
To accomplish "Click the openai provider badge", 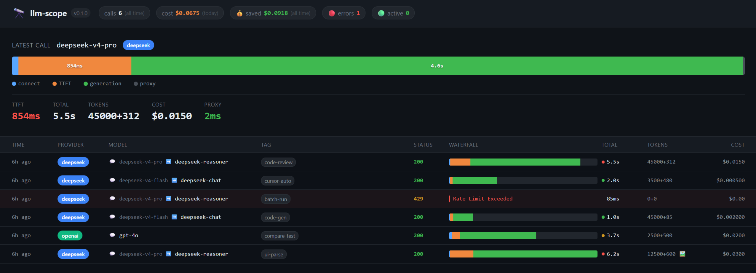I will (x=70, y=236).
